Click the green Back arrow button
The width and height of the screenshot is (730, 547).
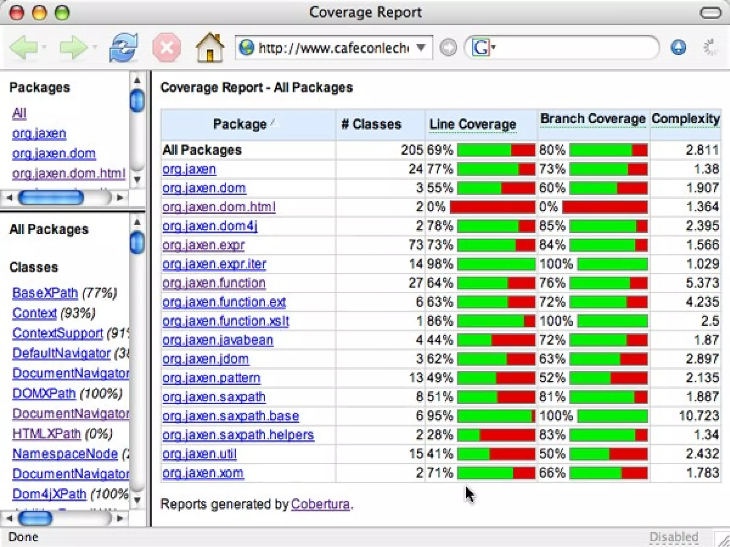pyautogui.click(x=24, y=47)
